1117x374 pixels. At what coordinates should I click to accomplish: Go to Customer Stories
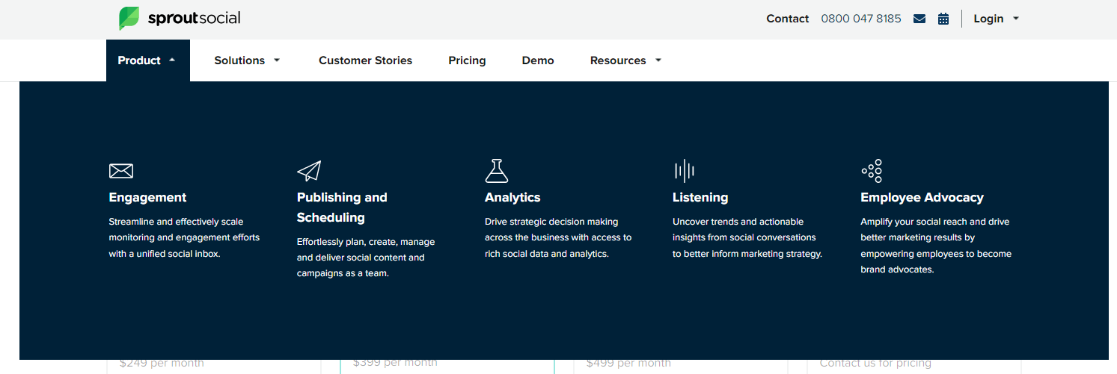pyautogui.click(x=365, y=60)
